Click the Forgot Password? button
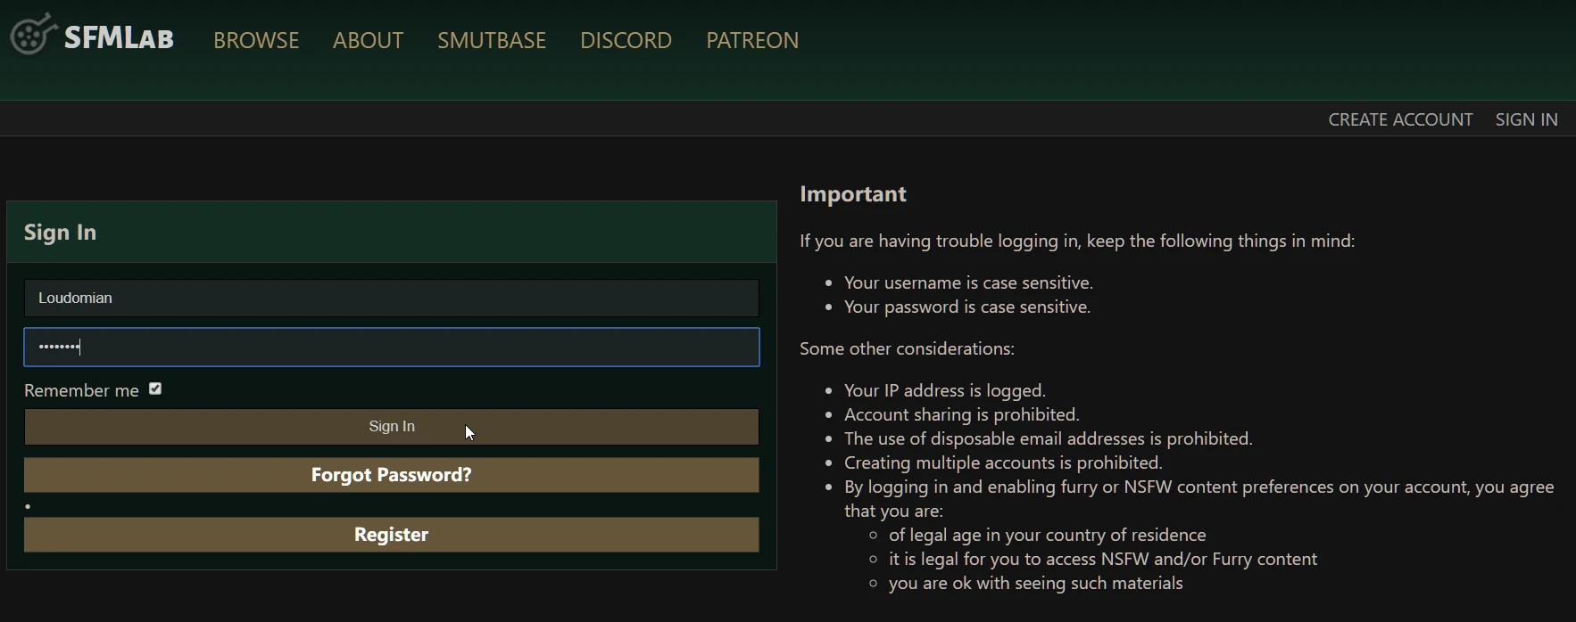Image resolution: width=1576 pixels, height=622 pixels. [392, 475]
